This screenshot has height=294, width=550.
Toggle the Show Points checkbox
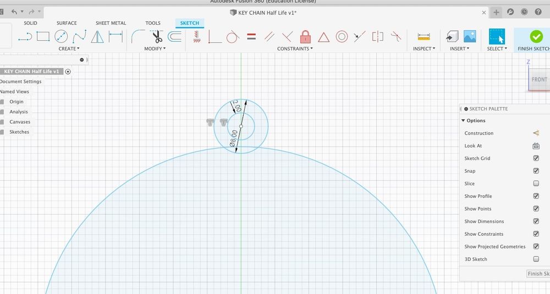click(536, 209)
